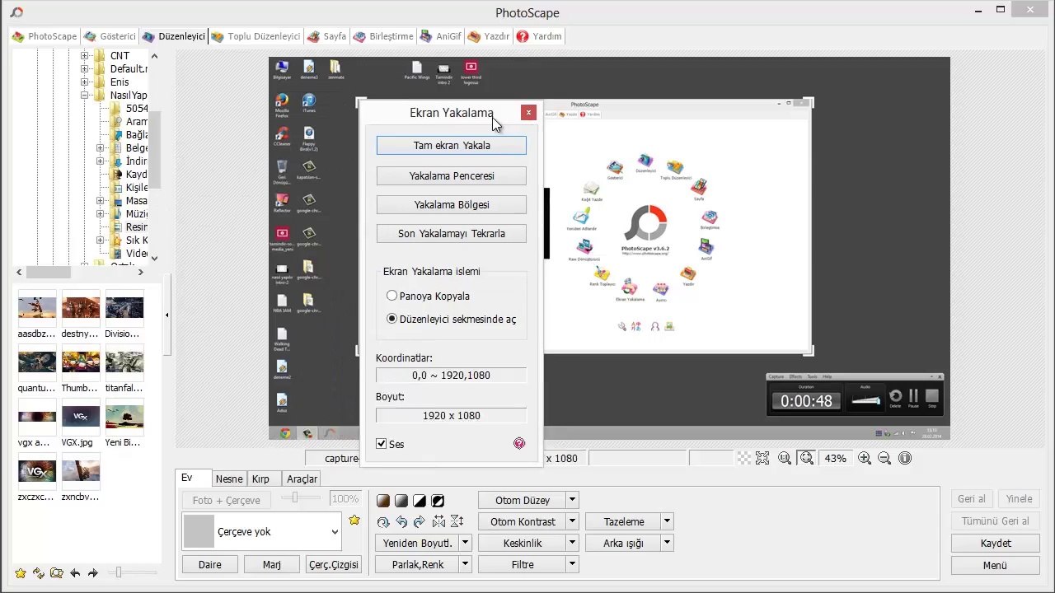Collapse the left panel with the arrow handle
The width and height of the screenshot is (1055, 593).
click(x=166, y=315)
